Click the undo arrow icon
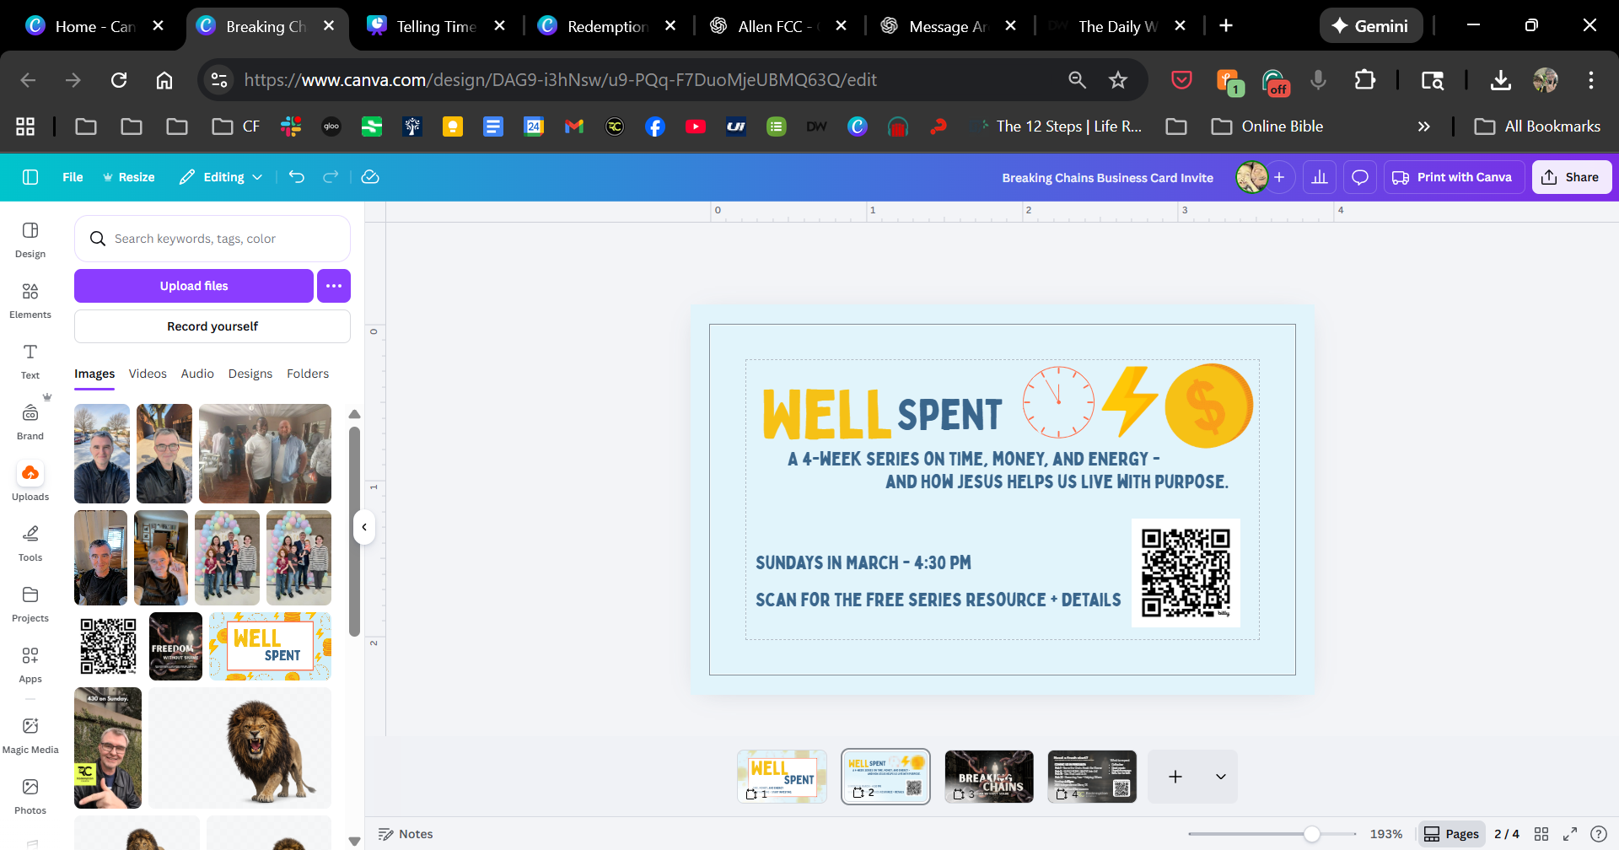 pyautogui.click(x=297, y=177)
